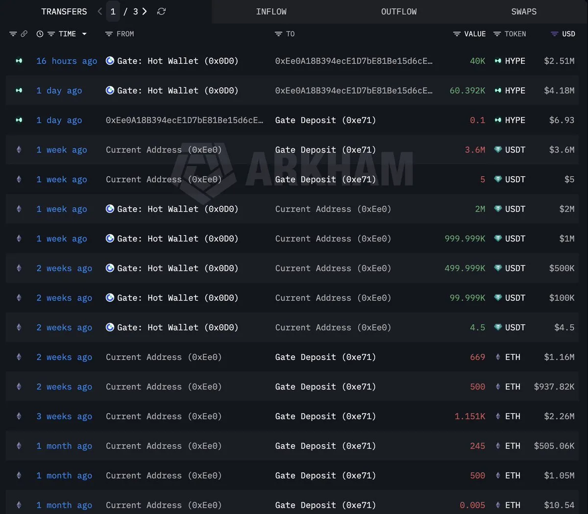588x514 pixels.
Task: Filter by the TO column
Action: click(278, 34)
